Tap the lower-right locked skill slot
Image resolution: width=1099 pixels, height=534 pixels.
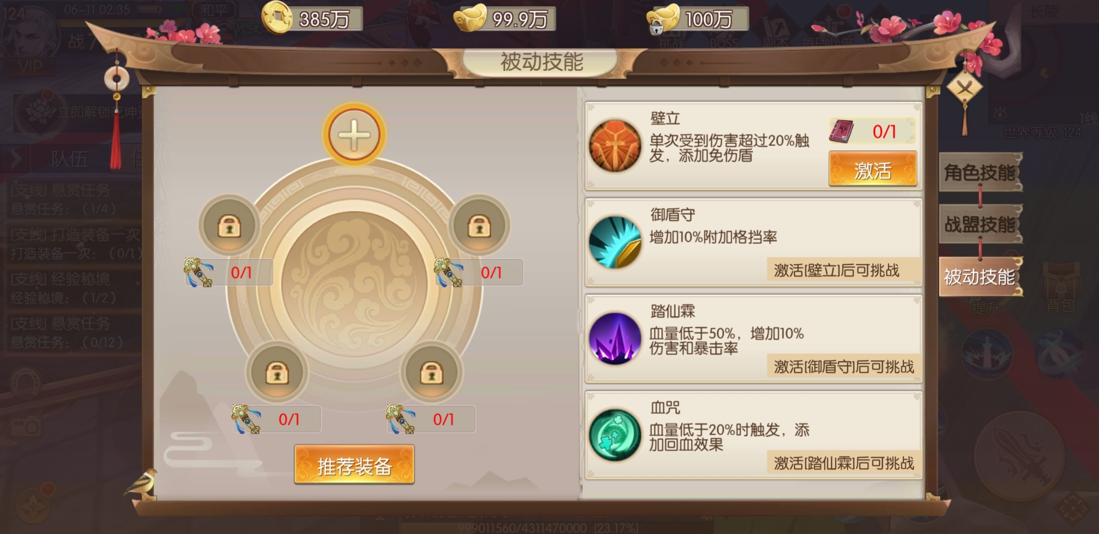(431, 372)
